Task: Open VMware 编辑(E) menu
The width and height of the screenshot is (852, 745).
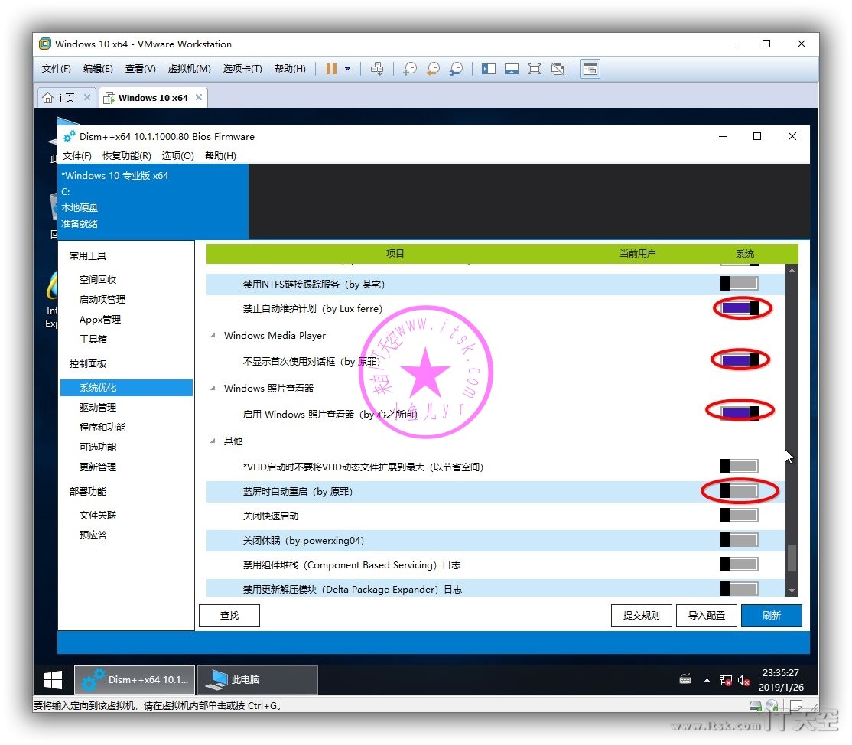Action: (x=98, y=69)
